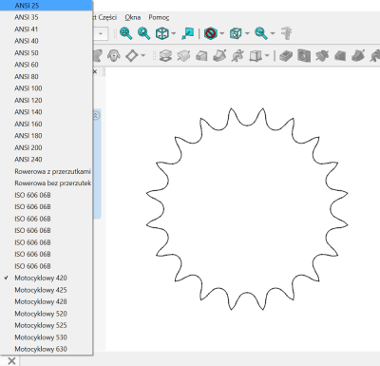Select Rowerowa bez przerzutek option
The width and height of the screenshot is (380, 366).
[x=47, y=183]
